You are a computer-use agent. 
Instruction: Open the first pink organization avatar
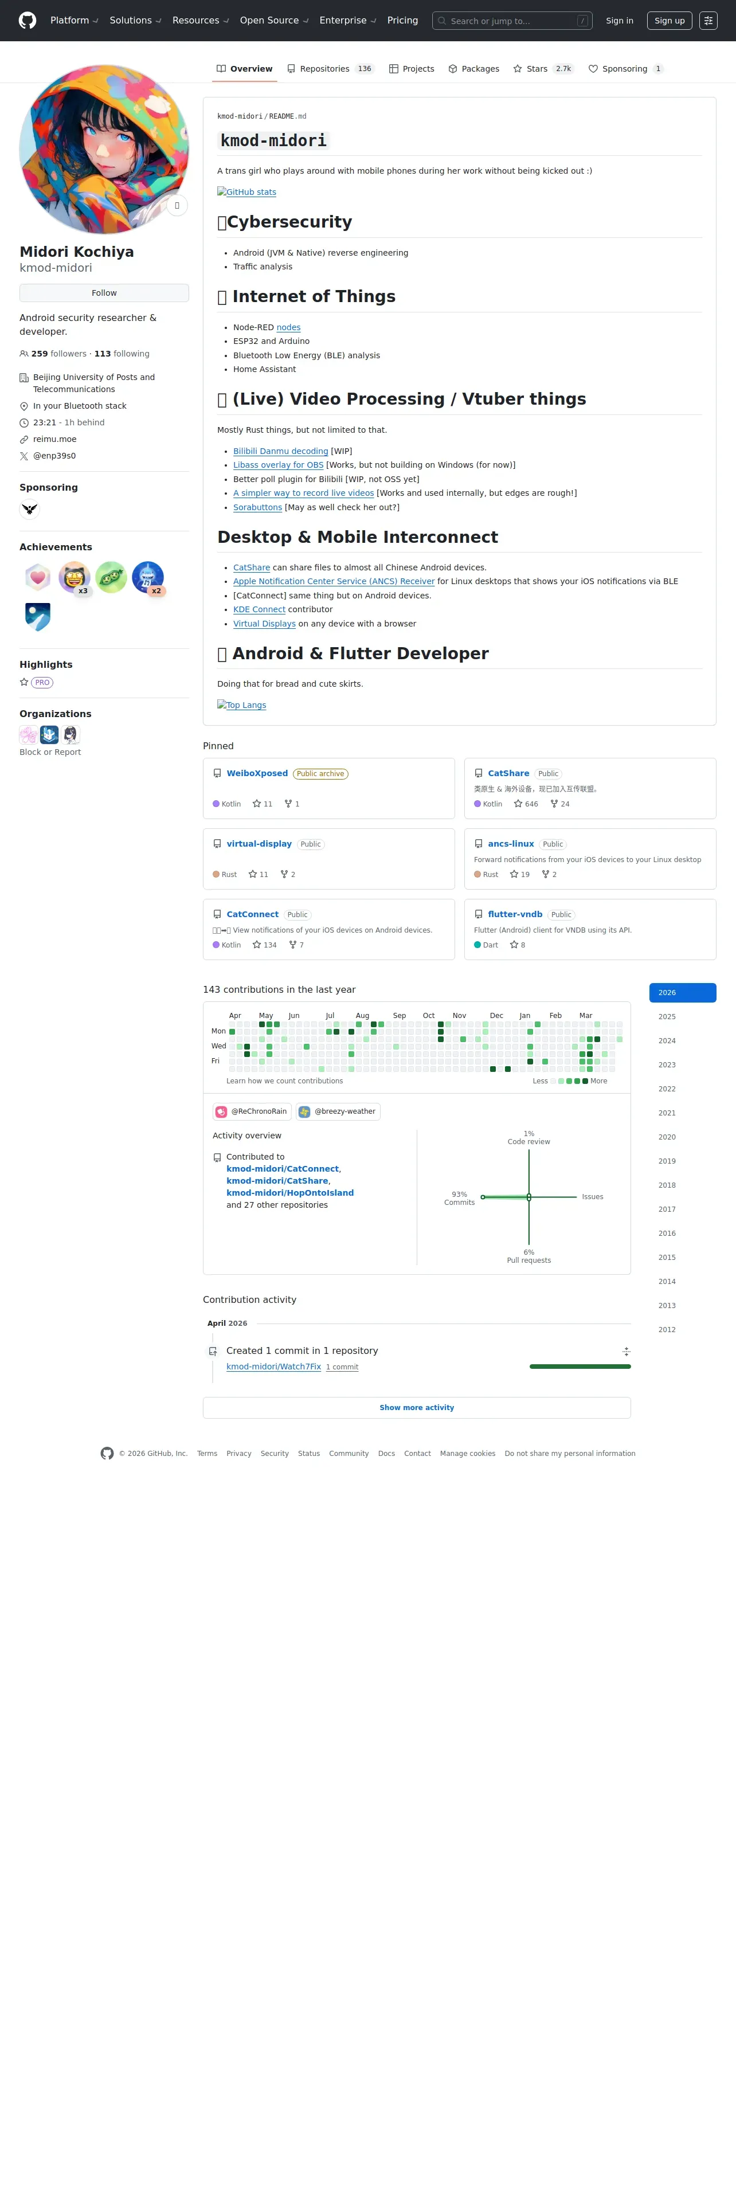(x=28, y=735)
